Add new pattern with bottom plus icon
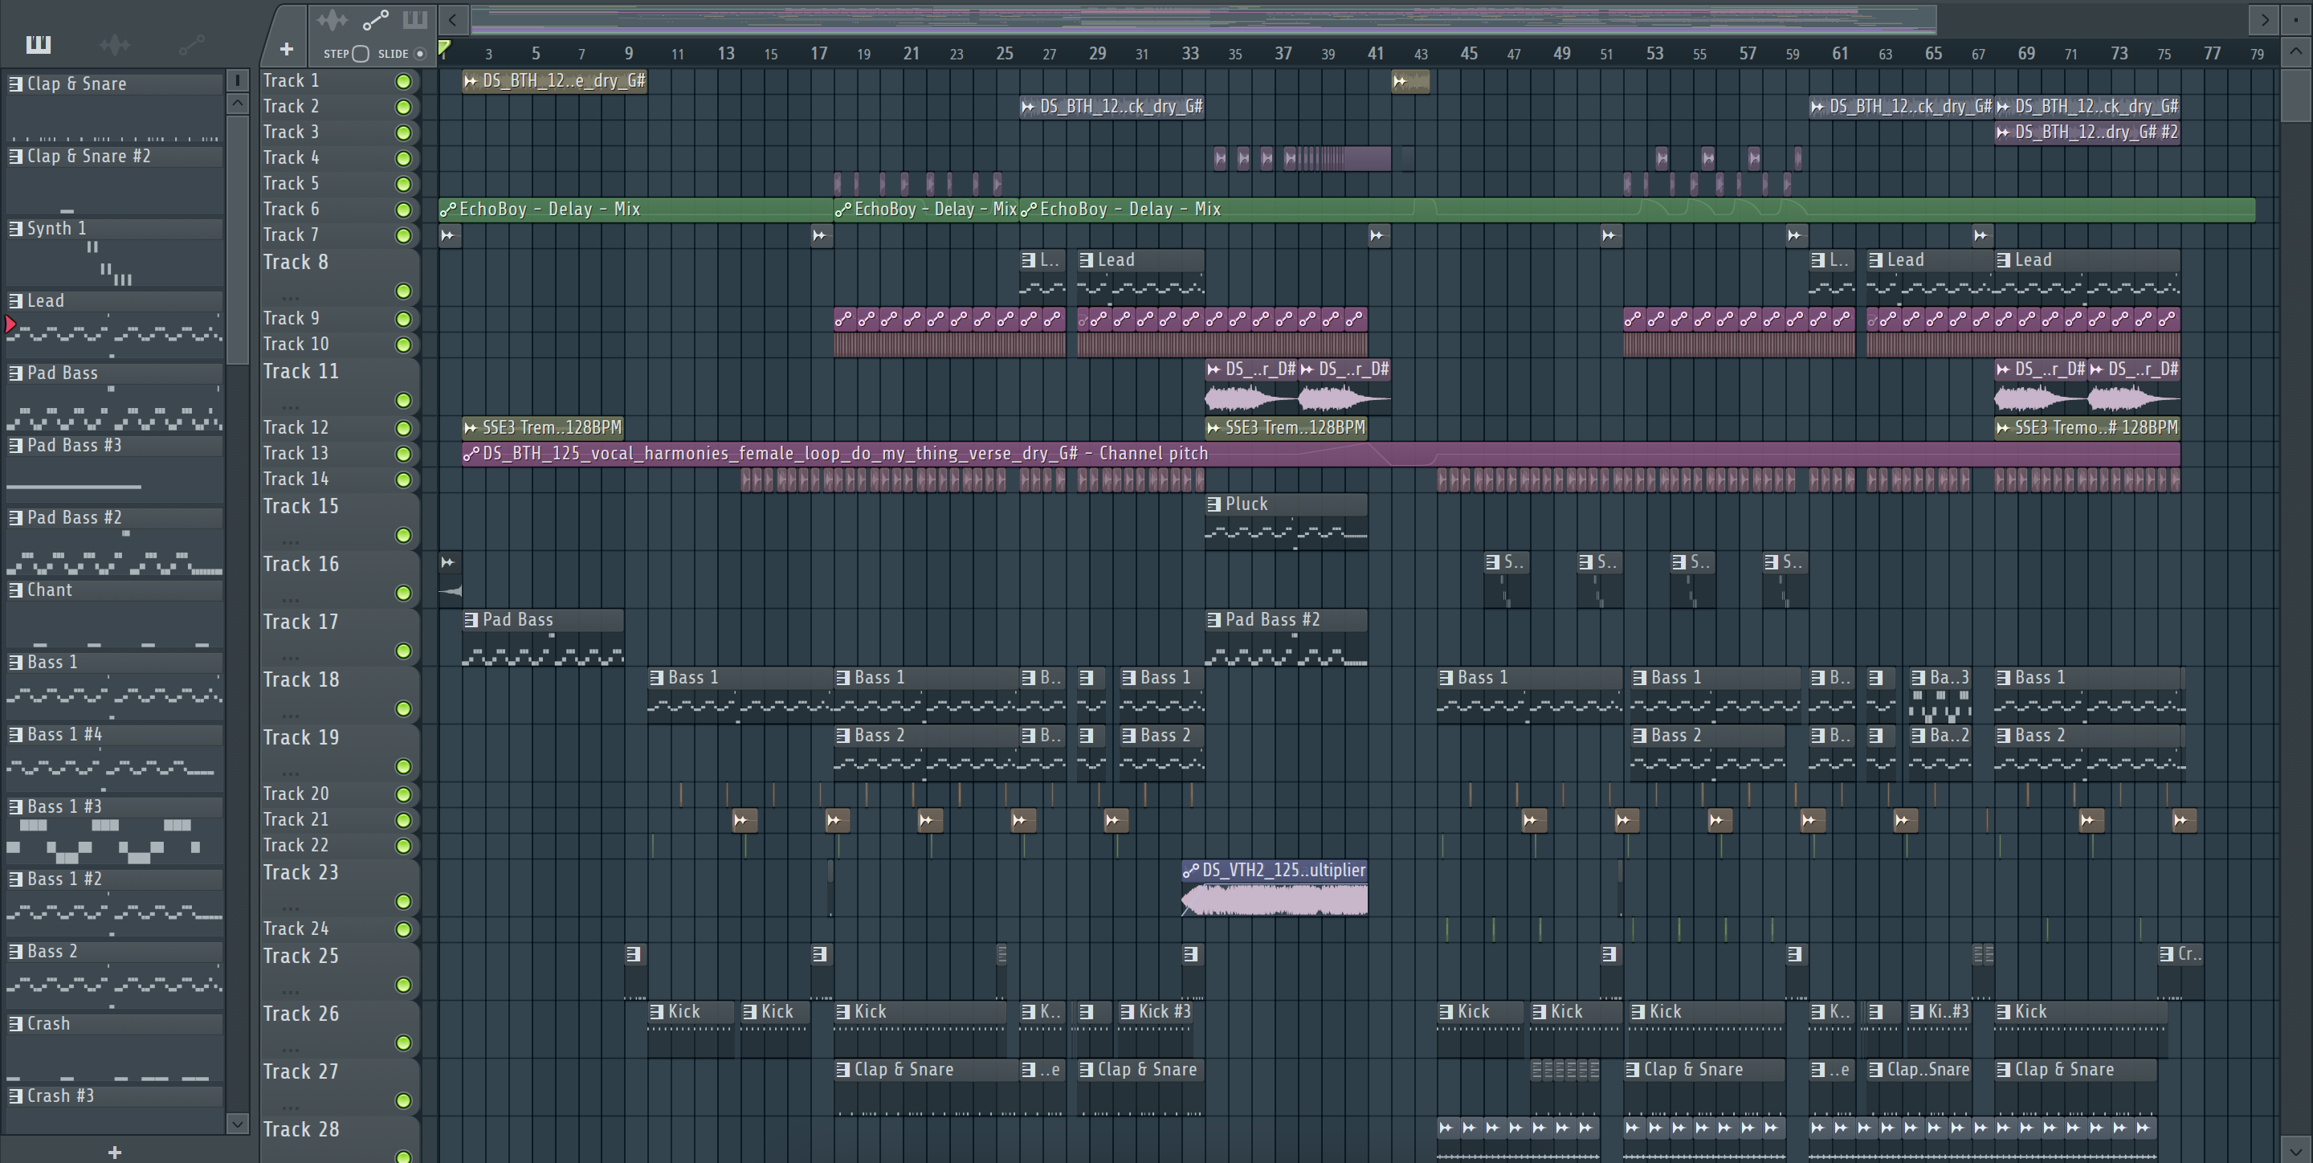Screen dimensions: 2313x1163 tap(115, 1151)
